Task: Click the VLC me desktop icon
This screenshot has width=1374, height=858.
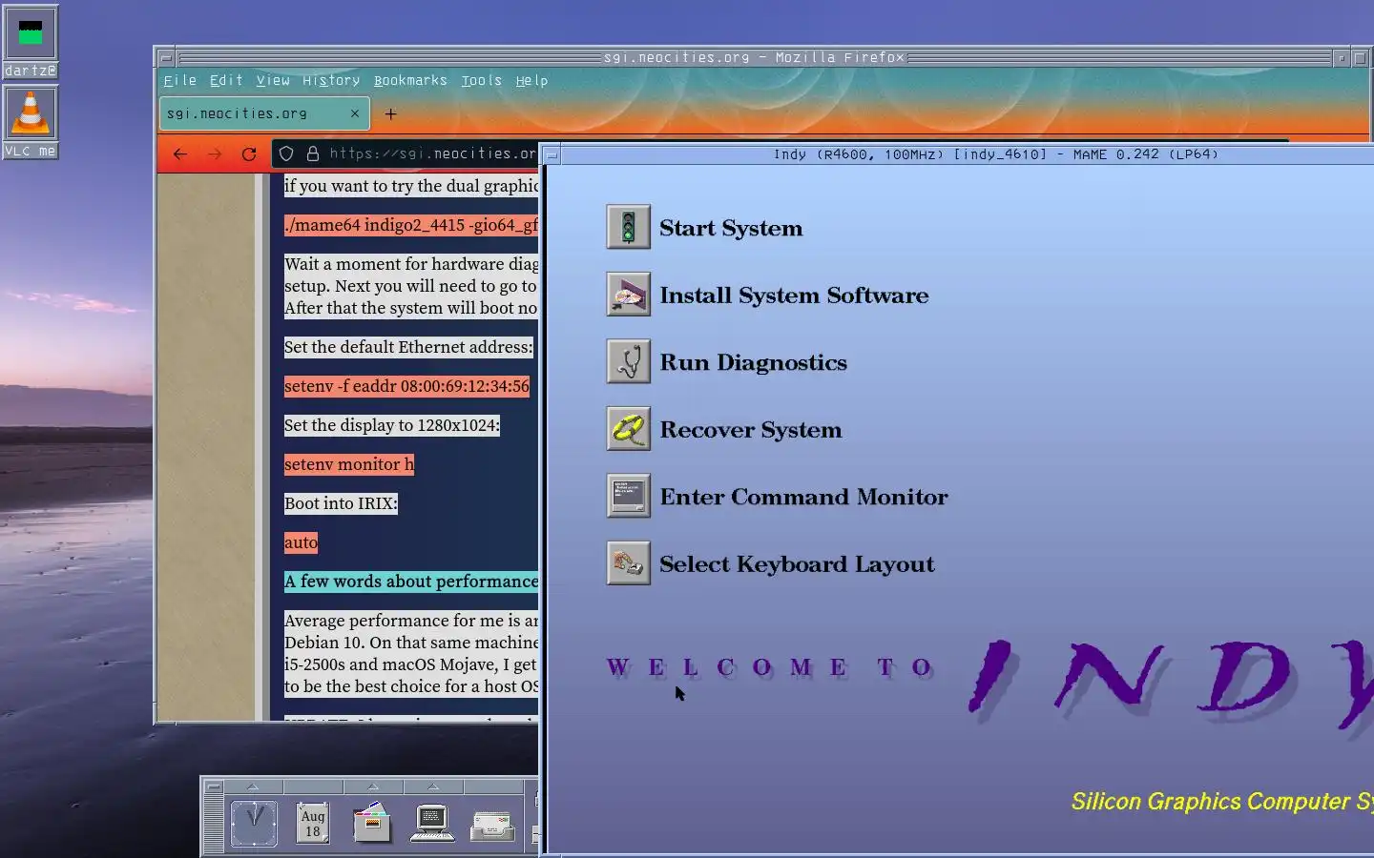Action: point(31,122)
